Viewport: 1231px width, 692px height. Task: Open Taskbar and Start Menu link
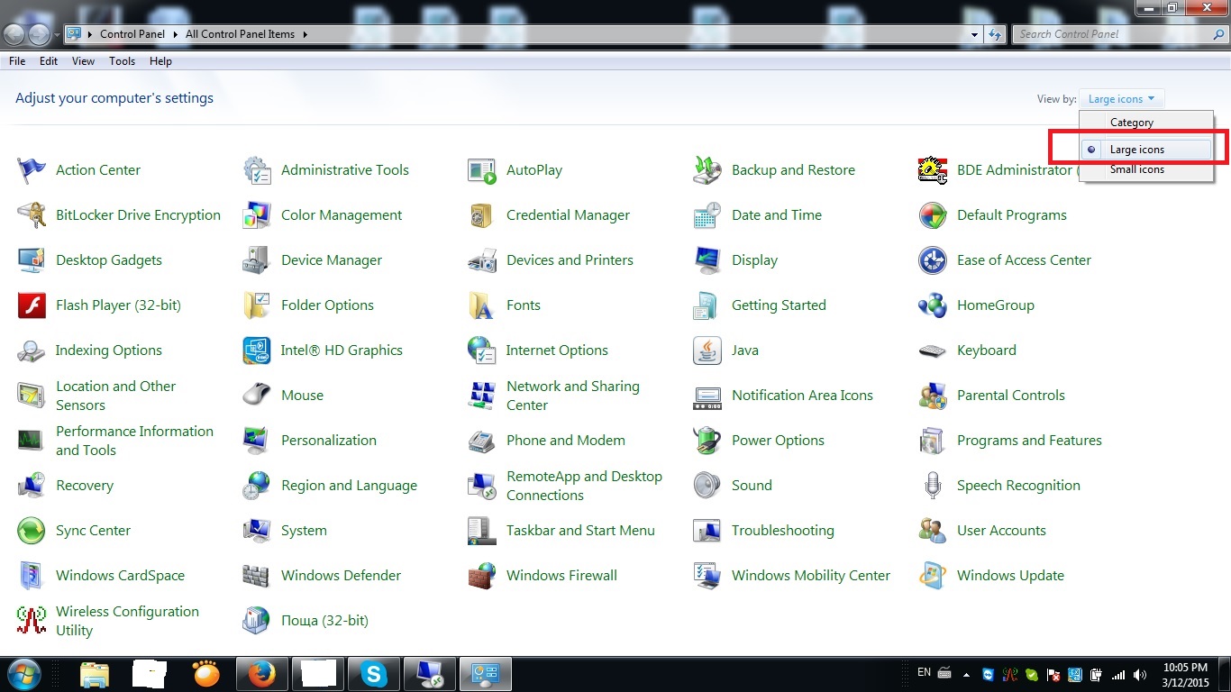[580, 531]
